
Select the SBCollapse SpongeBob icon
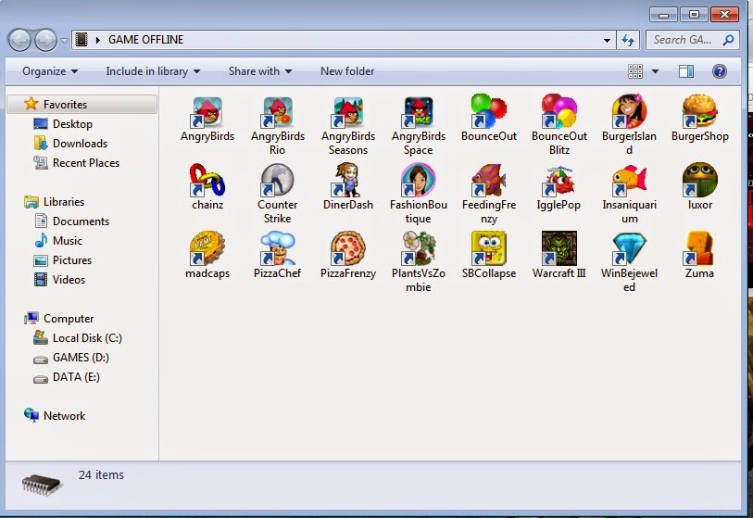coord(488,248)
